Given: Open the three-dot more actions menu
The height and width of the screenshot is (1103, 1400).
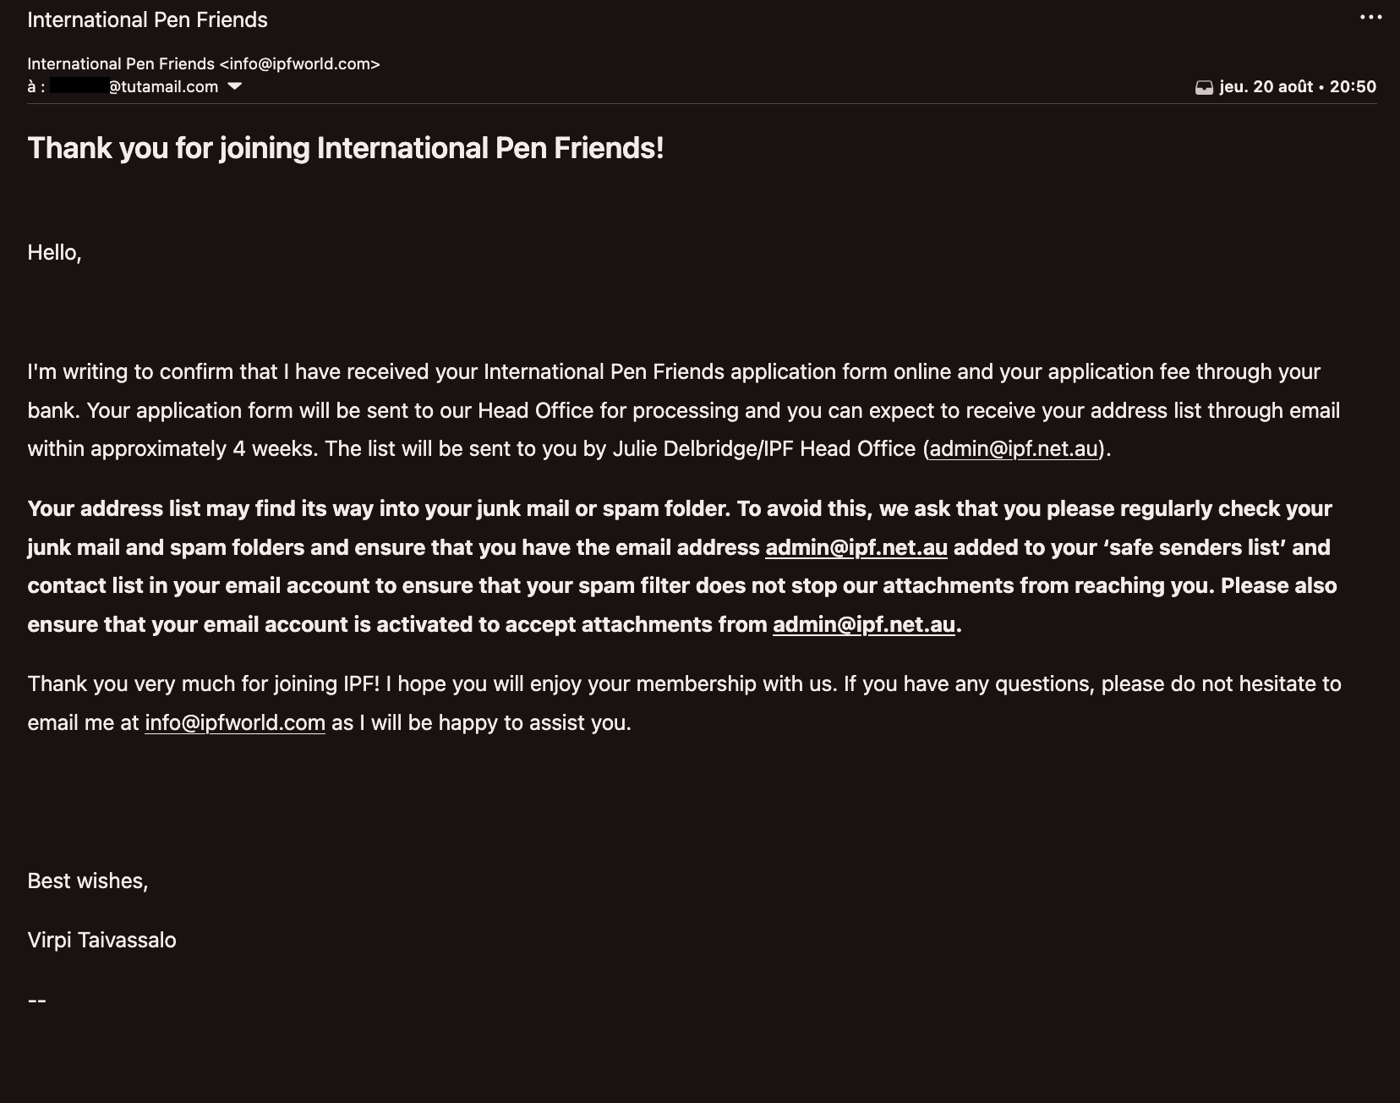Looking at the screenshot, I should pyautogui.click(x=1370, y=17).
